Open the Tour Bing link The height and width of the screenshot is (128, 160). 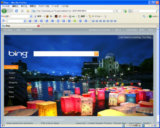pos(8,30)
